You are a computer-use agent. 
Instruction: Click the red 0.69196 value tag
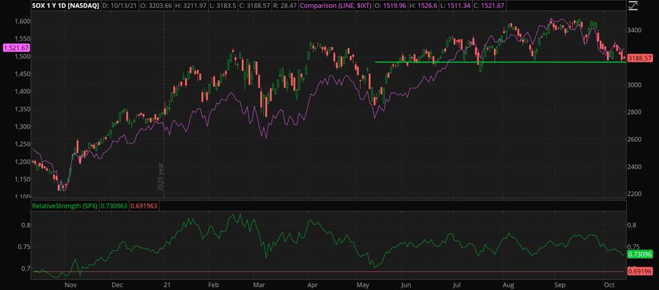coord(640,272)
